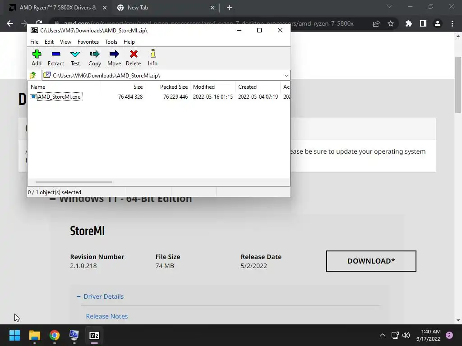Open the Windows Start menu
462x346 pixels.
click(15, 335)
